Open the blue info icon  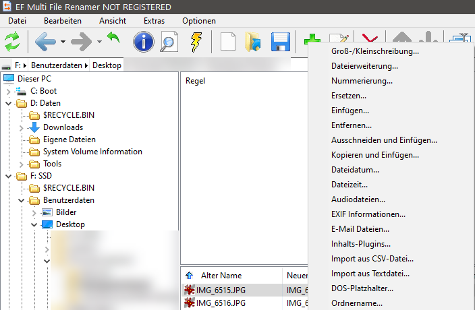pyautogui.click(x=144, y=42)
